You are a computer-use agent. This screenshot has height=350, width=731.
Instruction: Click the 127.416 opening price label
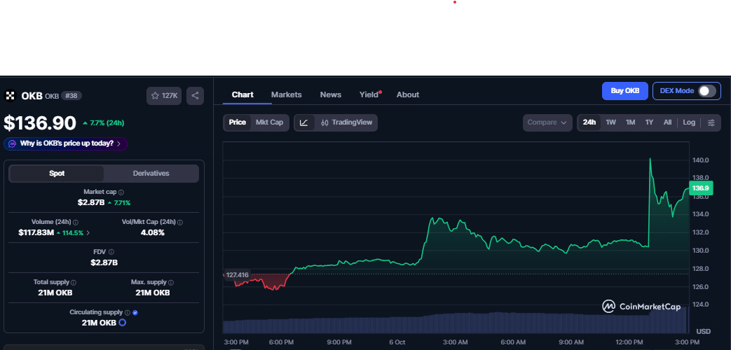point(237,275)
